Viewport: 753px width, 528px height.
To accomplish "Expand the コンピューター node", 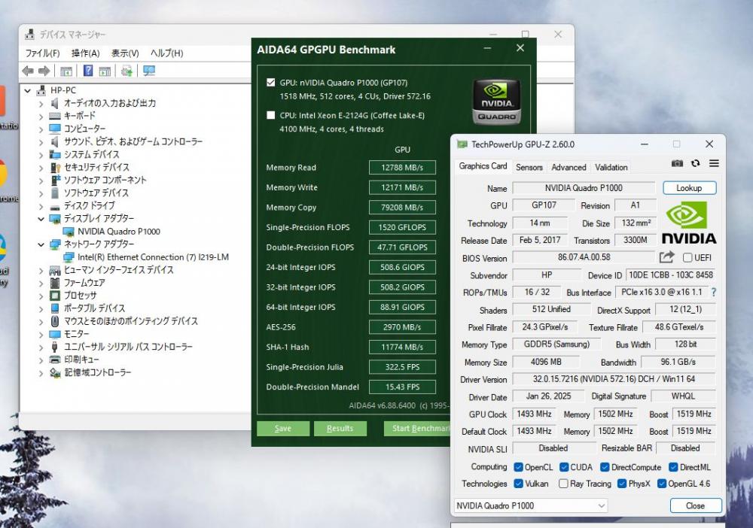I will point(41,129).
